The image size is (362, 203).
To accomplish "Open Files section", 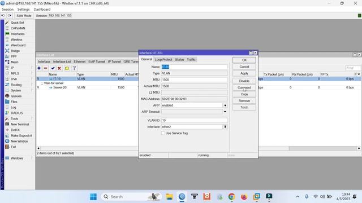I will [x=14, y=101].
